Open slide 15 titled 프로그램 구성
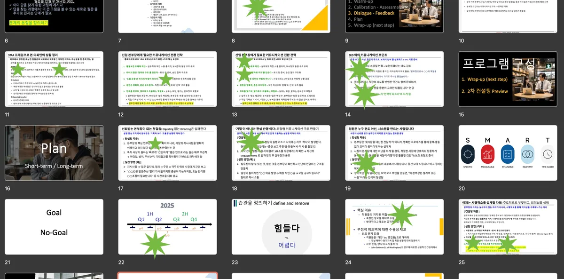This screenshot has width=564, height=279. [x=508, y=79]
